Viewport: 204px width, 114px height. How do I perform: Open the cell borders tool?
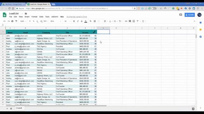pos(95,21)
